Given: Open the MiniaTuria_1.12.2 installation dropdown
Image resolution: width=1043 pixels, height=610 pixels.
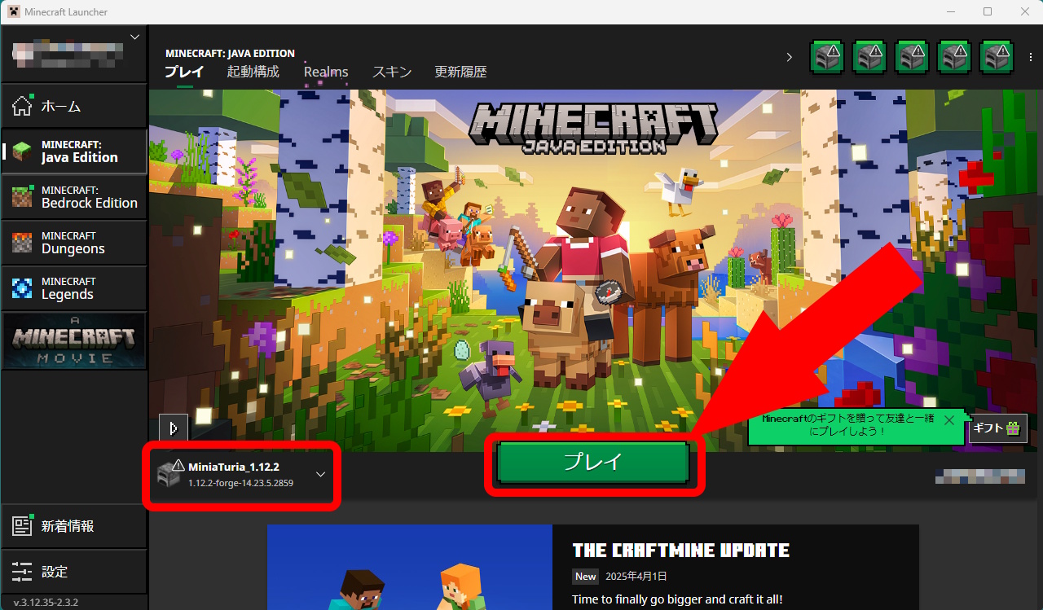Looking at the screenshot, I should (x=242, y=475).
